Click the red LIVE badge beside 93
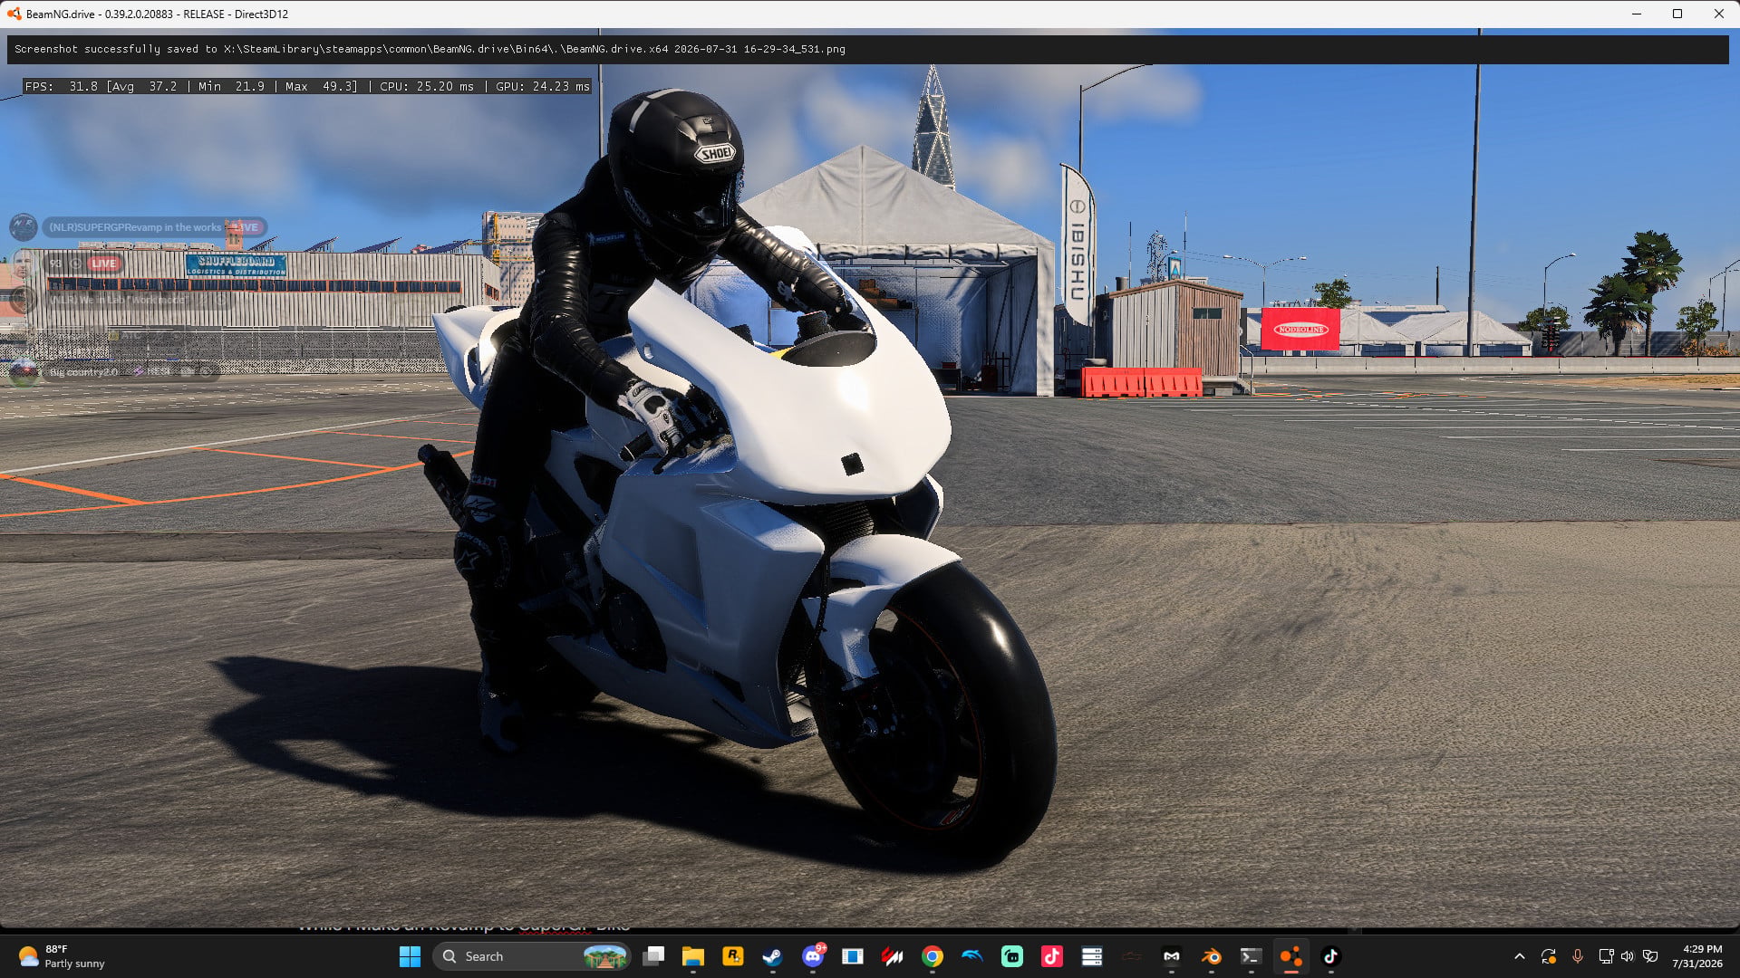Screen dimensions: 1740x978 coord(103,264)
